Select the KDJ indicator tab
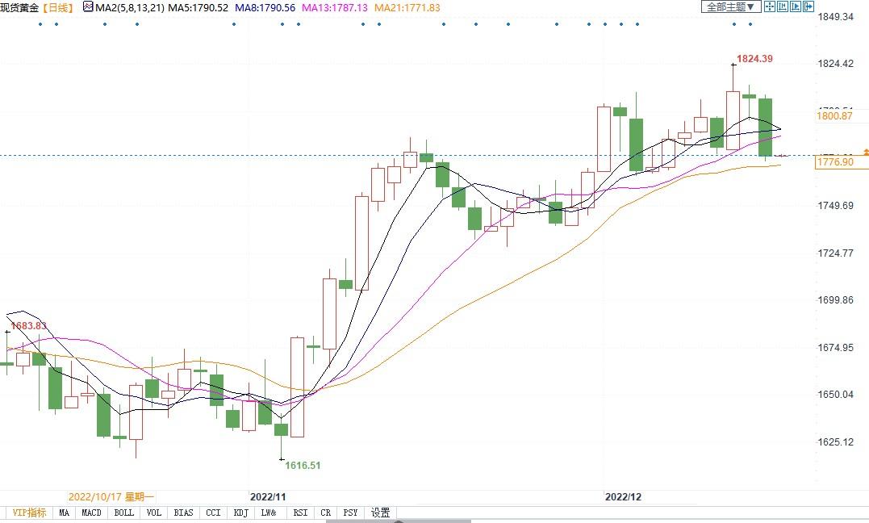 coord(240,513)
